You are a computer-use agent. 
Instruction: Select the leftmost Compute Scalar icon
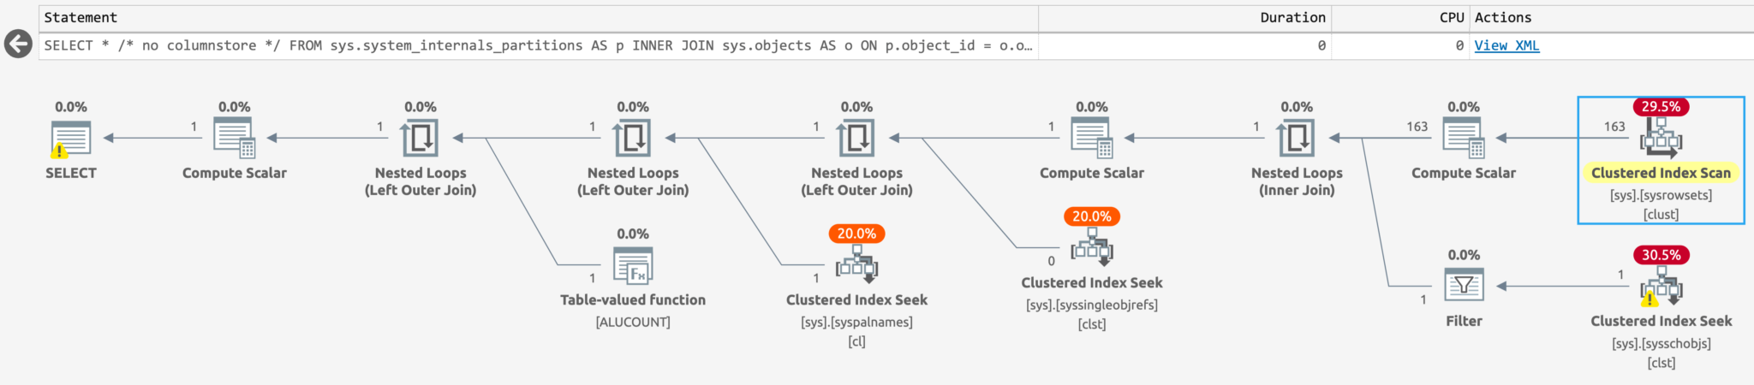click(x=234, y=138)
